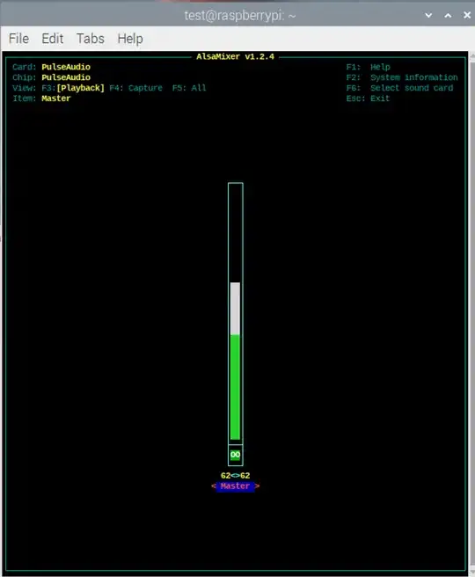The width and height of the screenshot is (475, 577).
Task: Switch to the F5 All view
Action: 189,88
